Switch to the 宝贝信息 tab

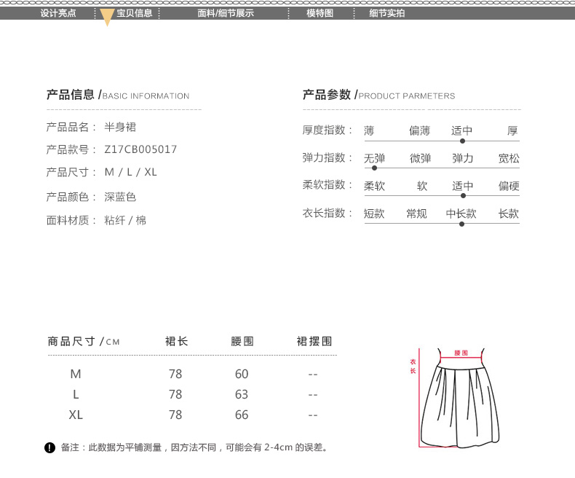tap(134, 13)
